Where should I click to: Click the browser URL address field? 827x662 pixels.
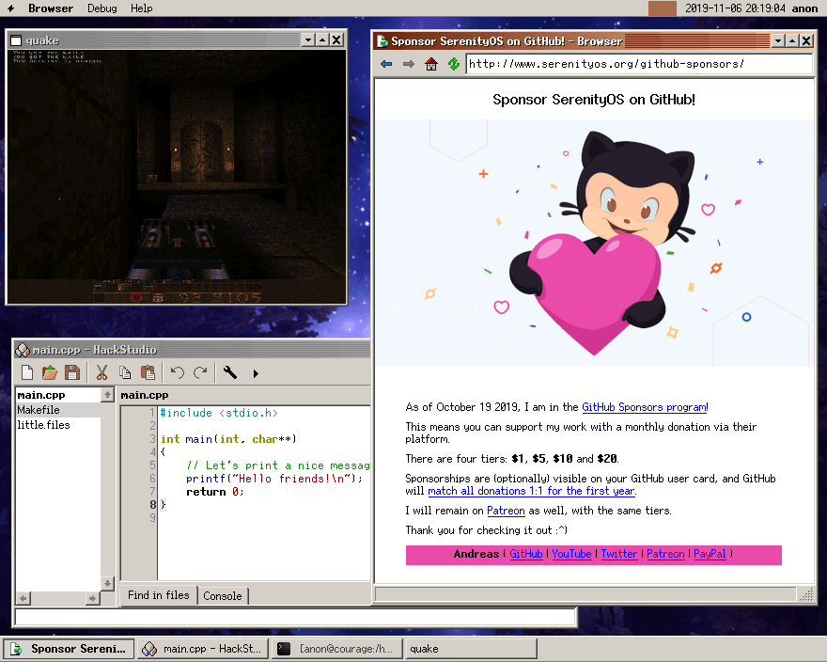tap(639, 64)
